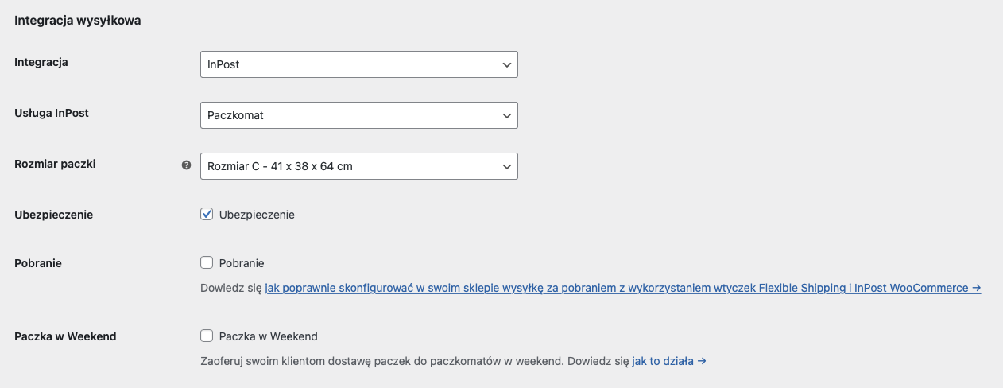Image resolution: width=1003 pixels, height=388 pixels.
Task: Click the bold Ubezpieczenie row label on left
Action: point(53,215)
